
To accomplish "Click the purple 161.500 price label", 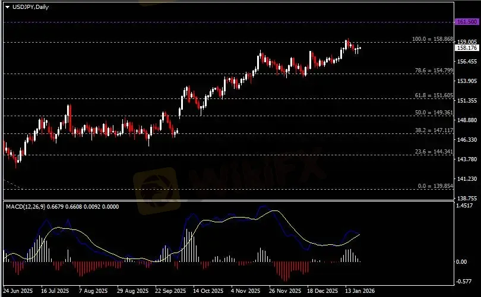I will [x=467, y=22].
